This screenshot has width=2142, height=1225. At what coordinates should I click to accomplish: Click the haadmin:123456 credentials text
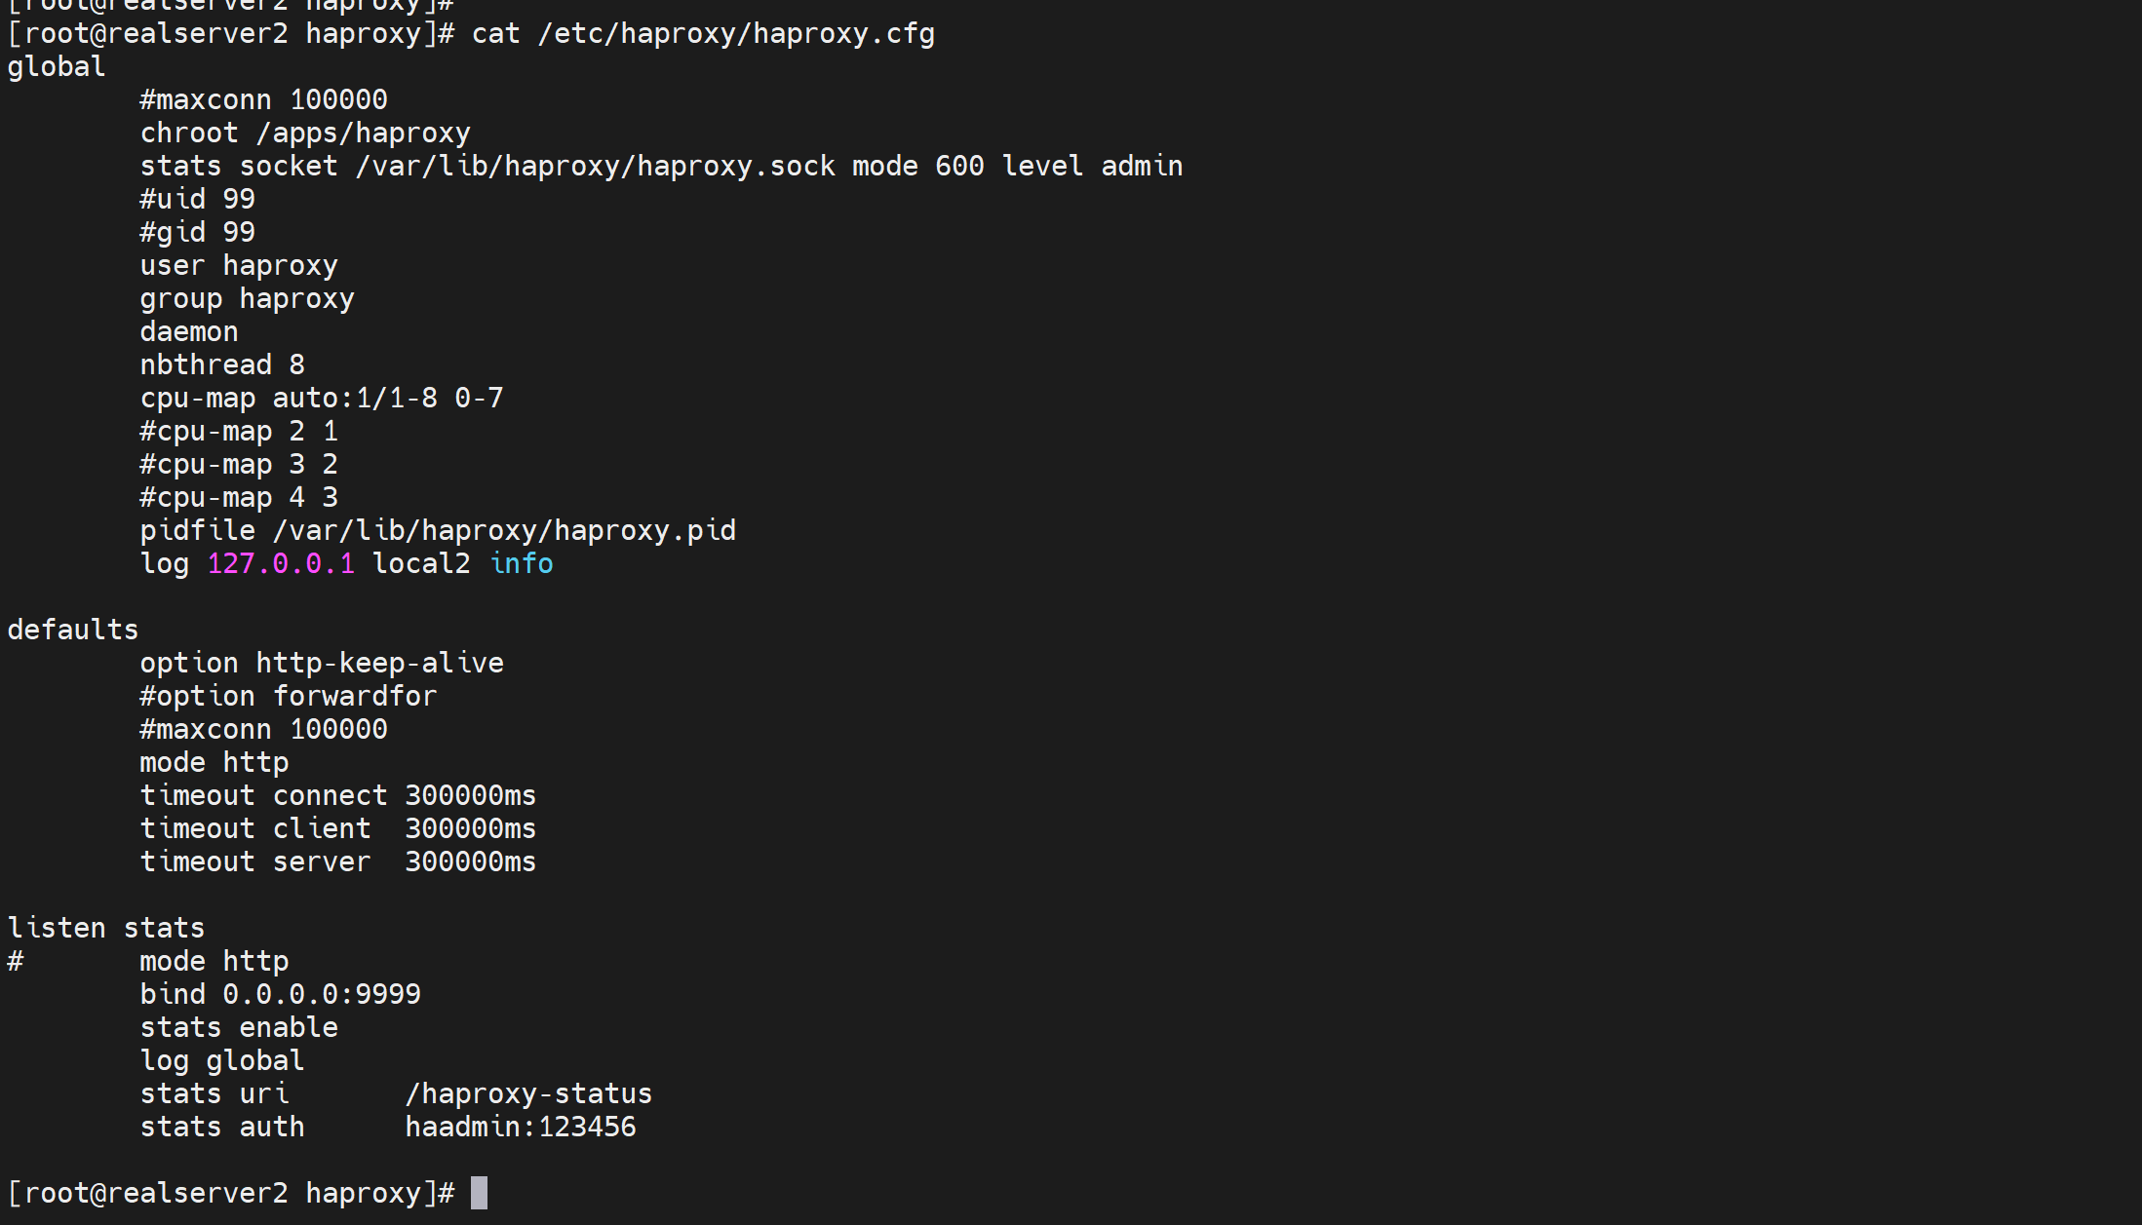(521, 1127)
